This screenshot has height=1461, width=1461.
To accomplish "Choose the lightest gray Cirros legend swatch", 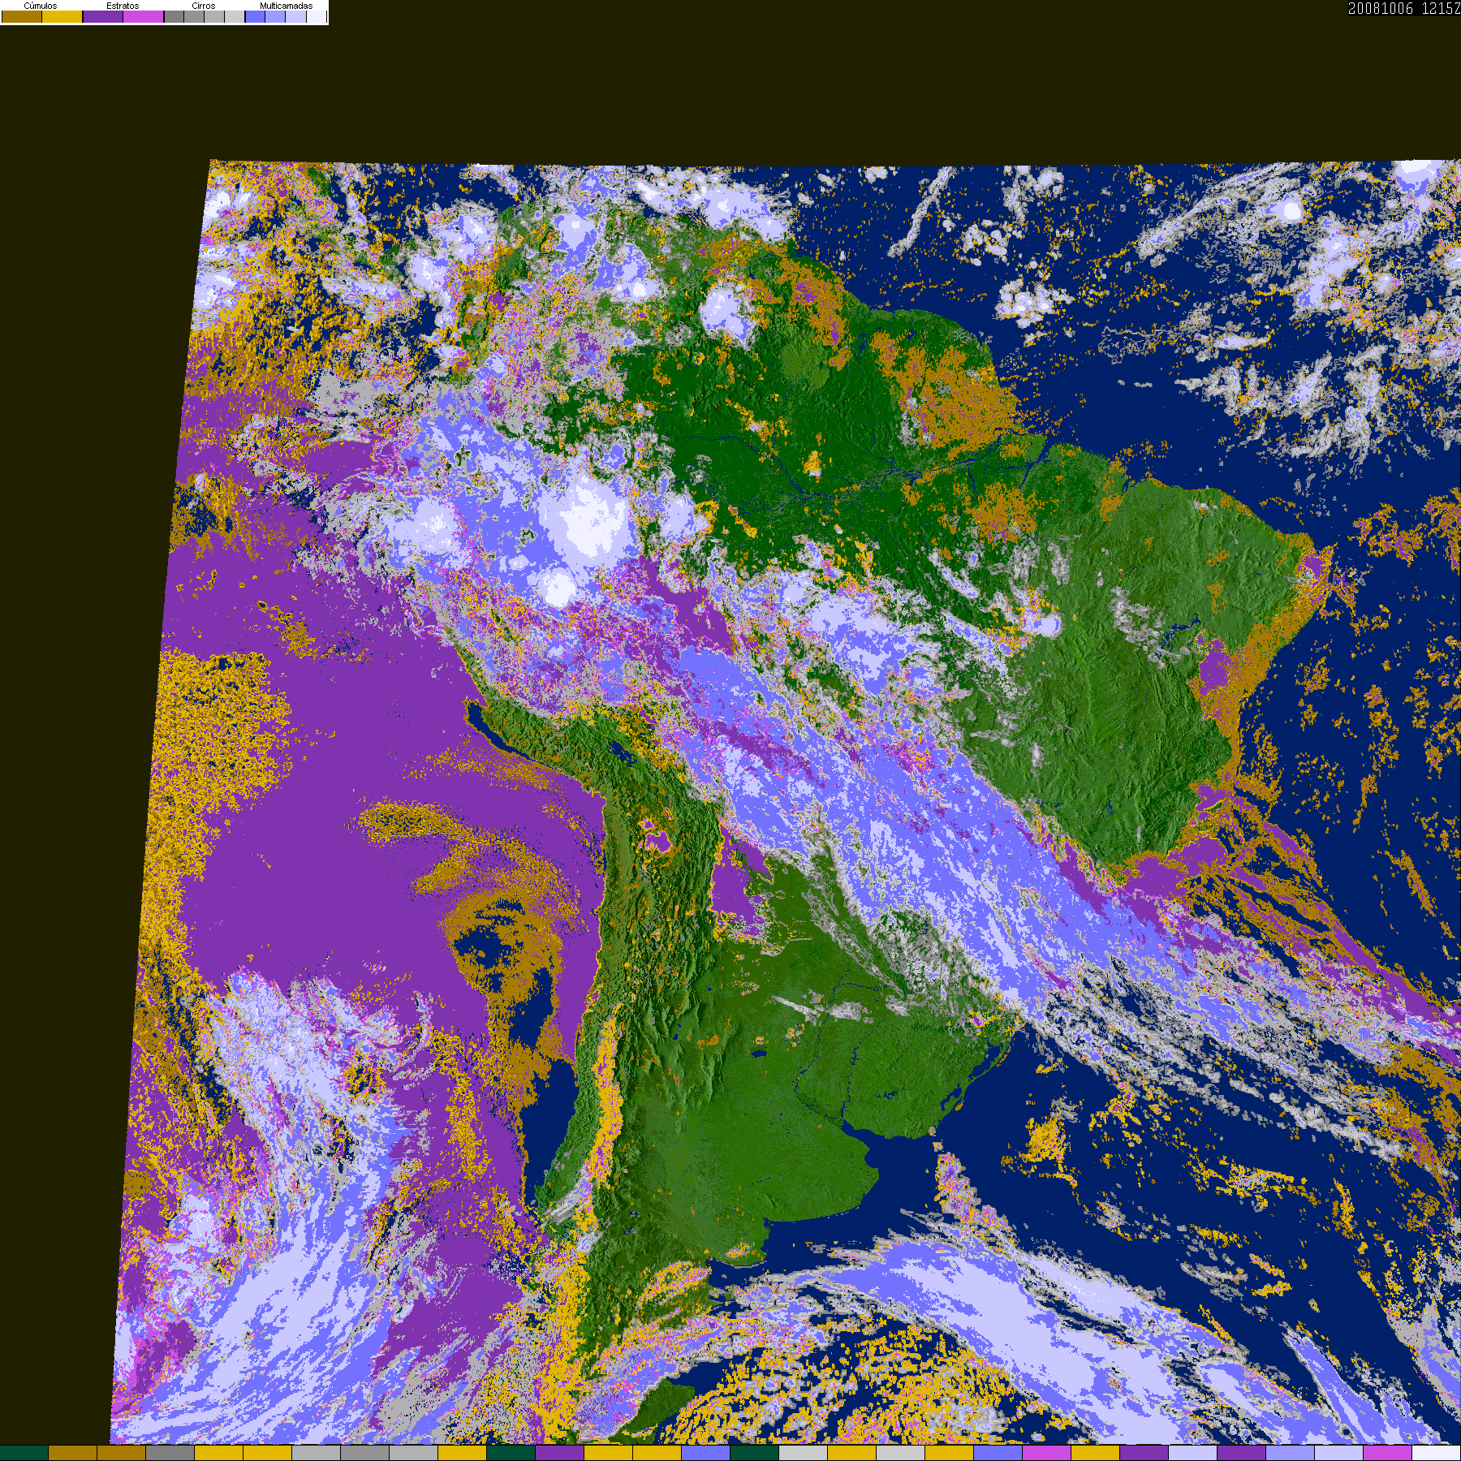I will 234,17.
